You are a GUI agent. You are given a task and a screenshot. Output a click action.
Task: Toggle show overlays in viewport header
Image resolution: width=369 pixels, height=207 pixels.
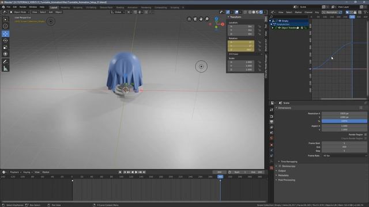tap(237, 12)
